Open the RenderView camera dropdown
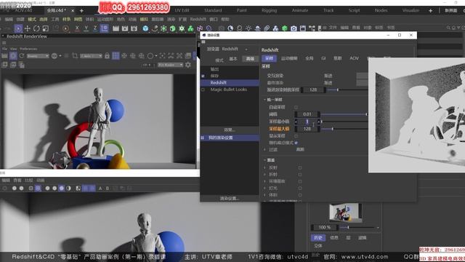 [91, 56]
